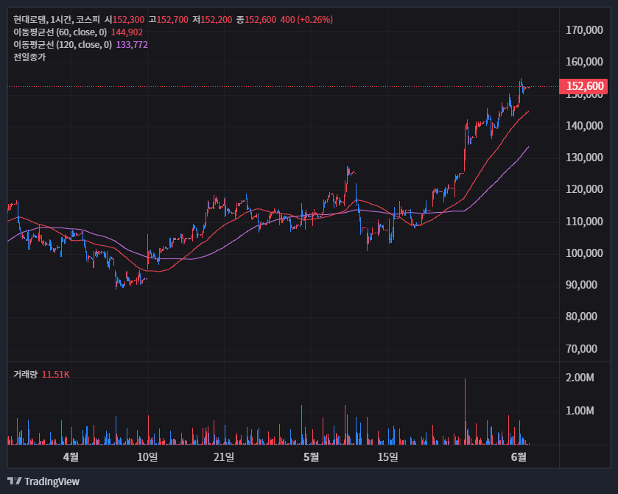Click the 70,000 price axis label
The image size is (618, 494).
581,349
